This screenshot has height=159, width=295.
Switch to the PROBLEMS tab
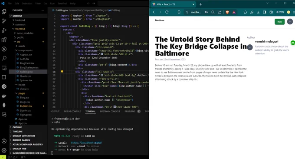[x=130, y=111]
